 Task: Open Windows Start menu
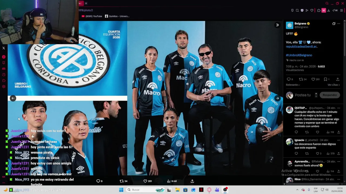coord(121,190)
